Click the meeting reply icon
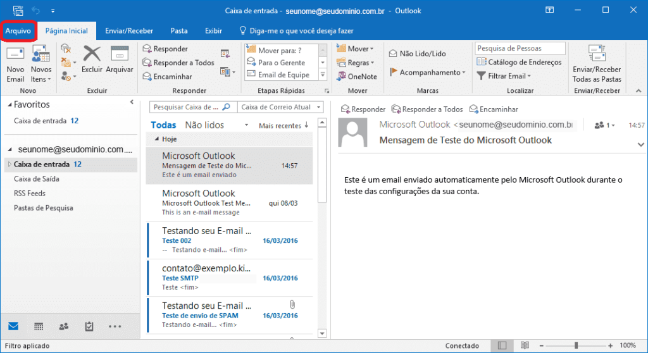Viewport: 648px width, 353px height. coord(225,53)
